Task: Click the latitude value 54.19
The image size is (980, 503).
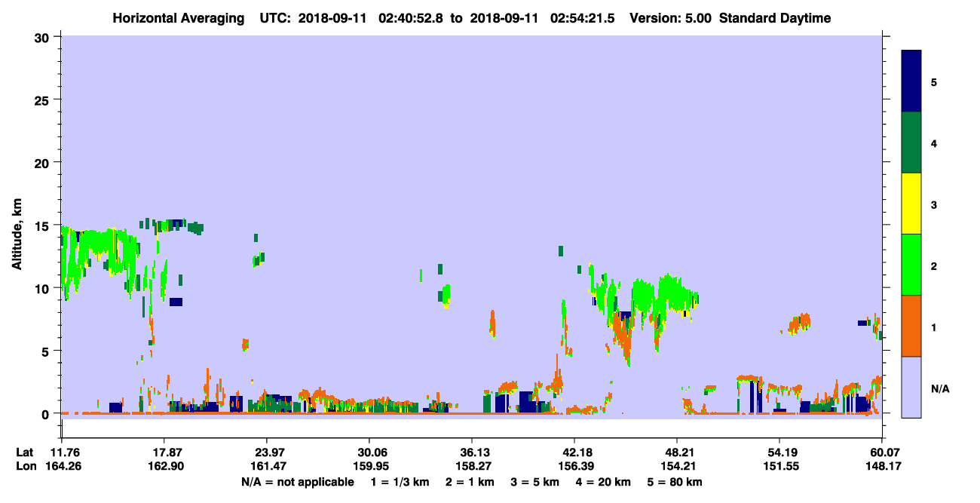Action: point(779,452)
